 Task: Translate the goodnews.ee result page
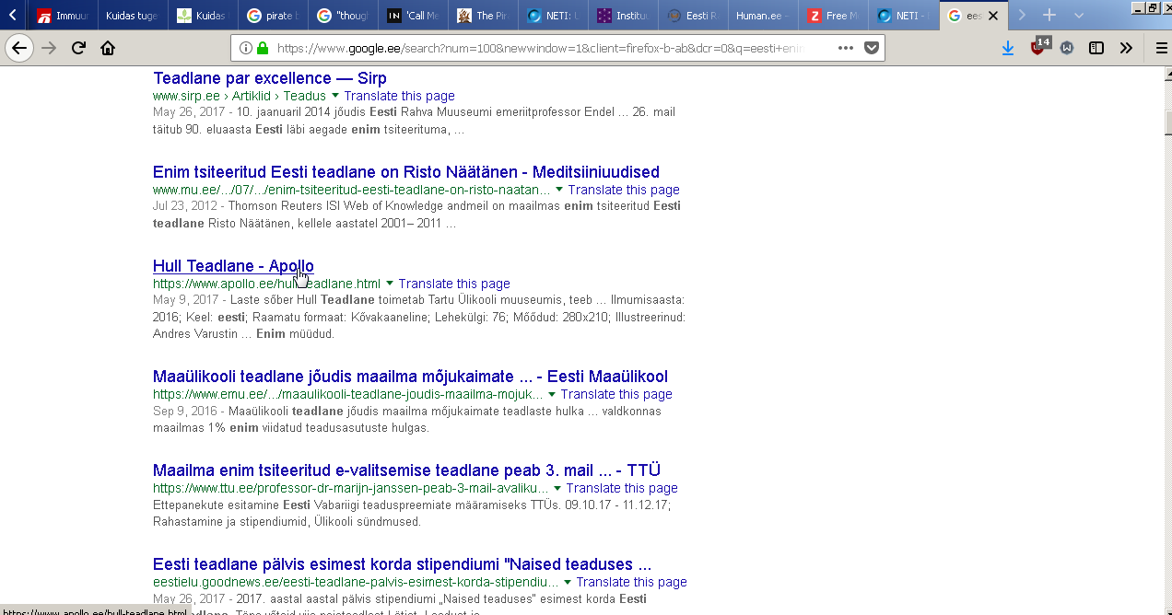point(632,582)
